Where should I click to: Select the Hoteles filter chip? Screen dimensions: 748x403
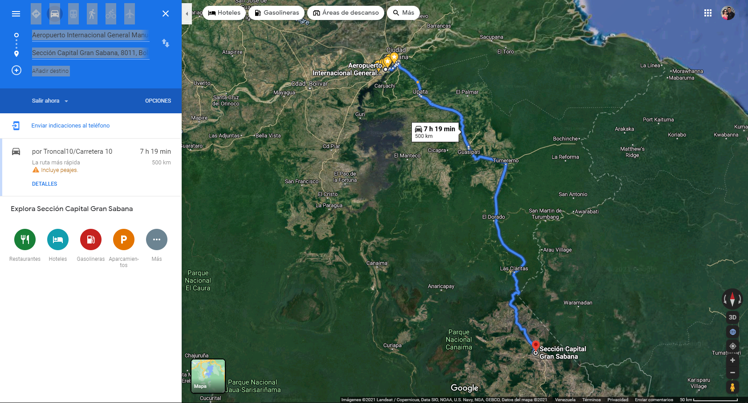pyautogui.click(x=224, y=13)
